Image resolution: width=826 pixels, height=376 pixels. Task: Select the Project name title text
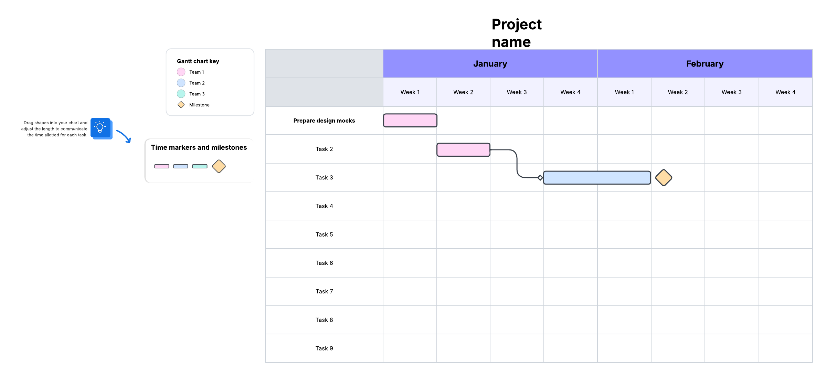pyautogui.click(x=516, y=33)
